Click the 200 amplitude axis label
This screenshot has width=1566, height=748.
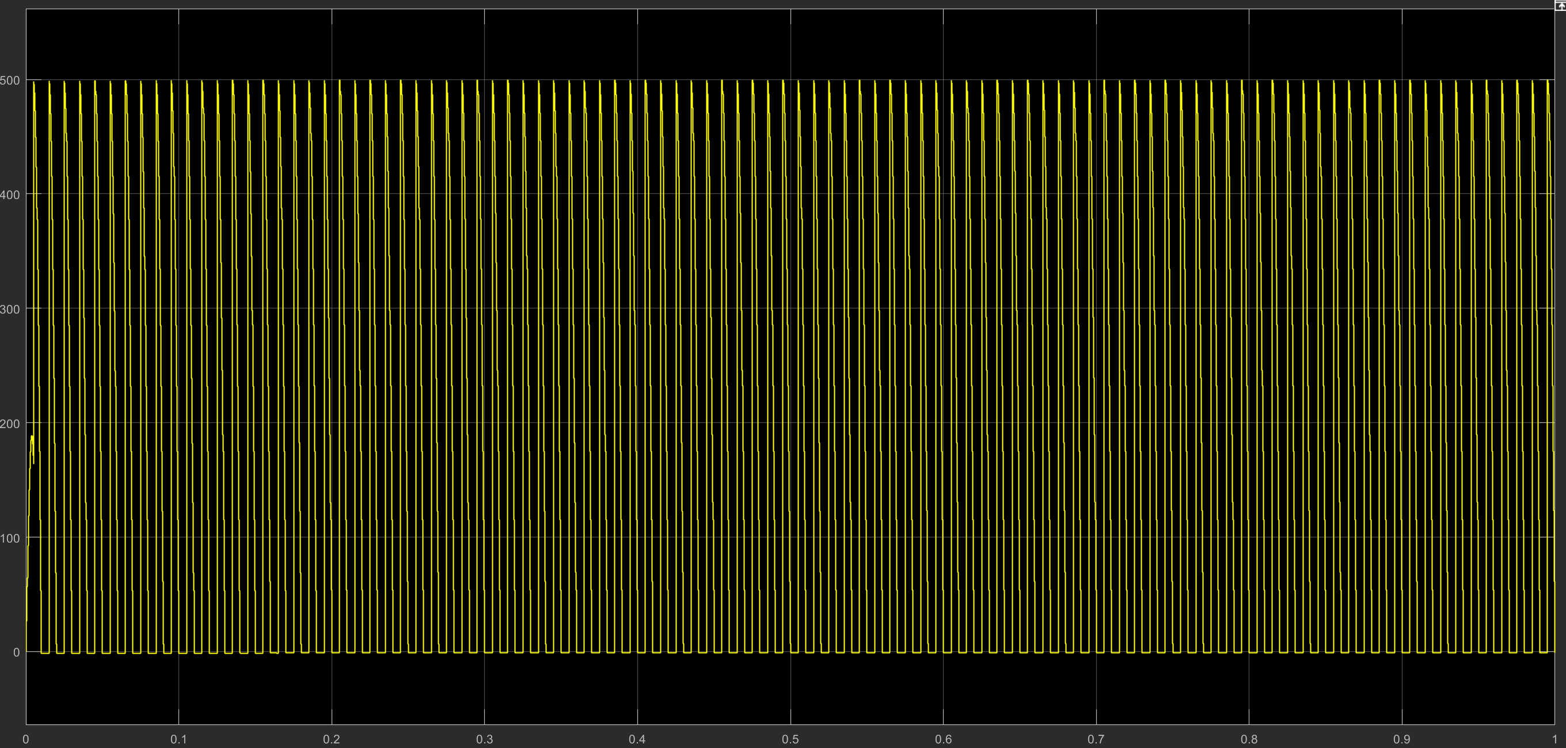10,423
